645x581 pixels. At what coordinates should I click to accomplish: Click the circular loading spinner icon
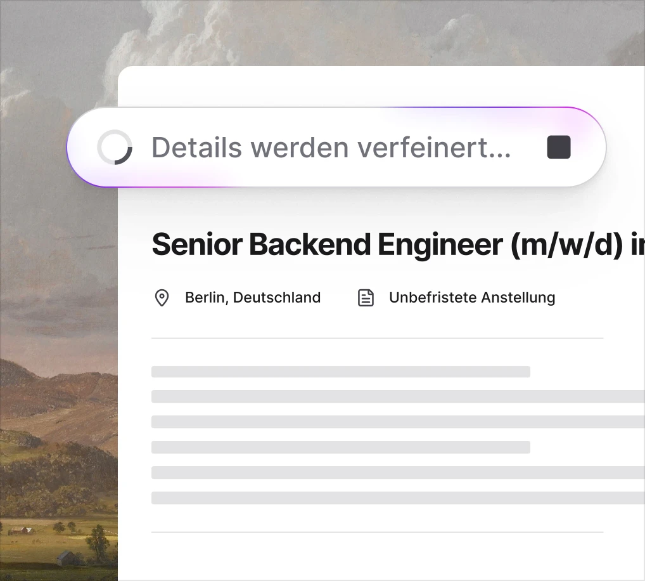coord(115,147)
